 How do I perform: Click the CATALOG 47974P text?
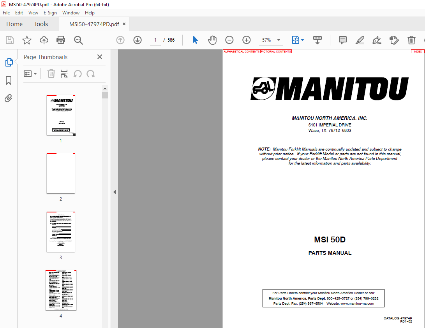(398, 318)
